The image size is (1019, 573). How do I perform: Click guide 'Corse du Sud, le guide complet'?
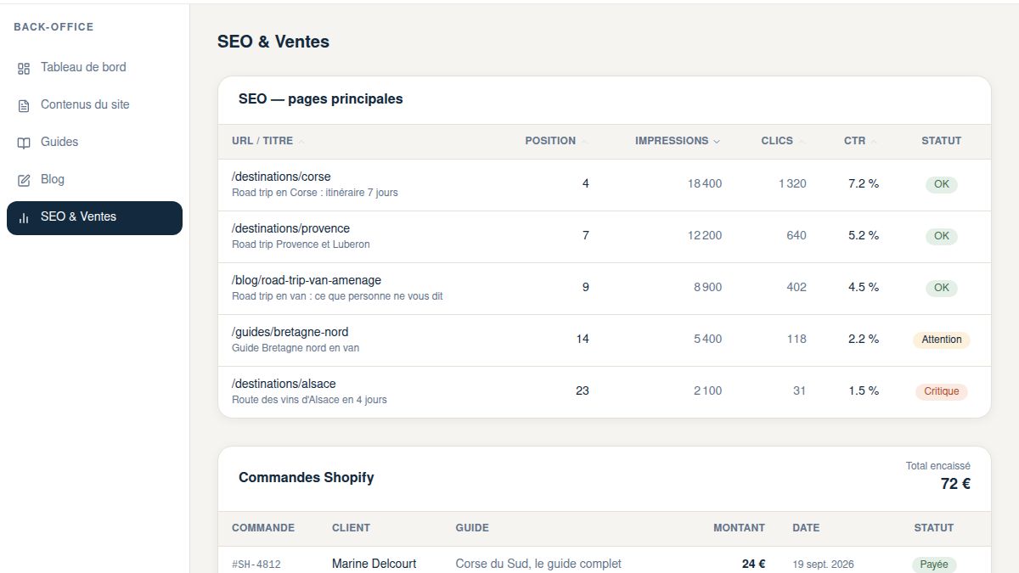538,564
